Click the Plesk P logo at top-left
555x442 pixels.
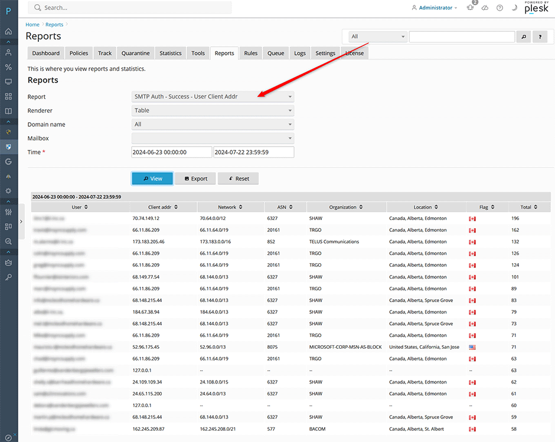click(8, 11)
